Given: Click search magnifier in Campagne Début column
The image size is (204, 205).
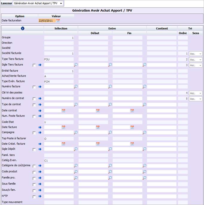Looking at the screenshot, I should (x=110, y=132).
